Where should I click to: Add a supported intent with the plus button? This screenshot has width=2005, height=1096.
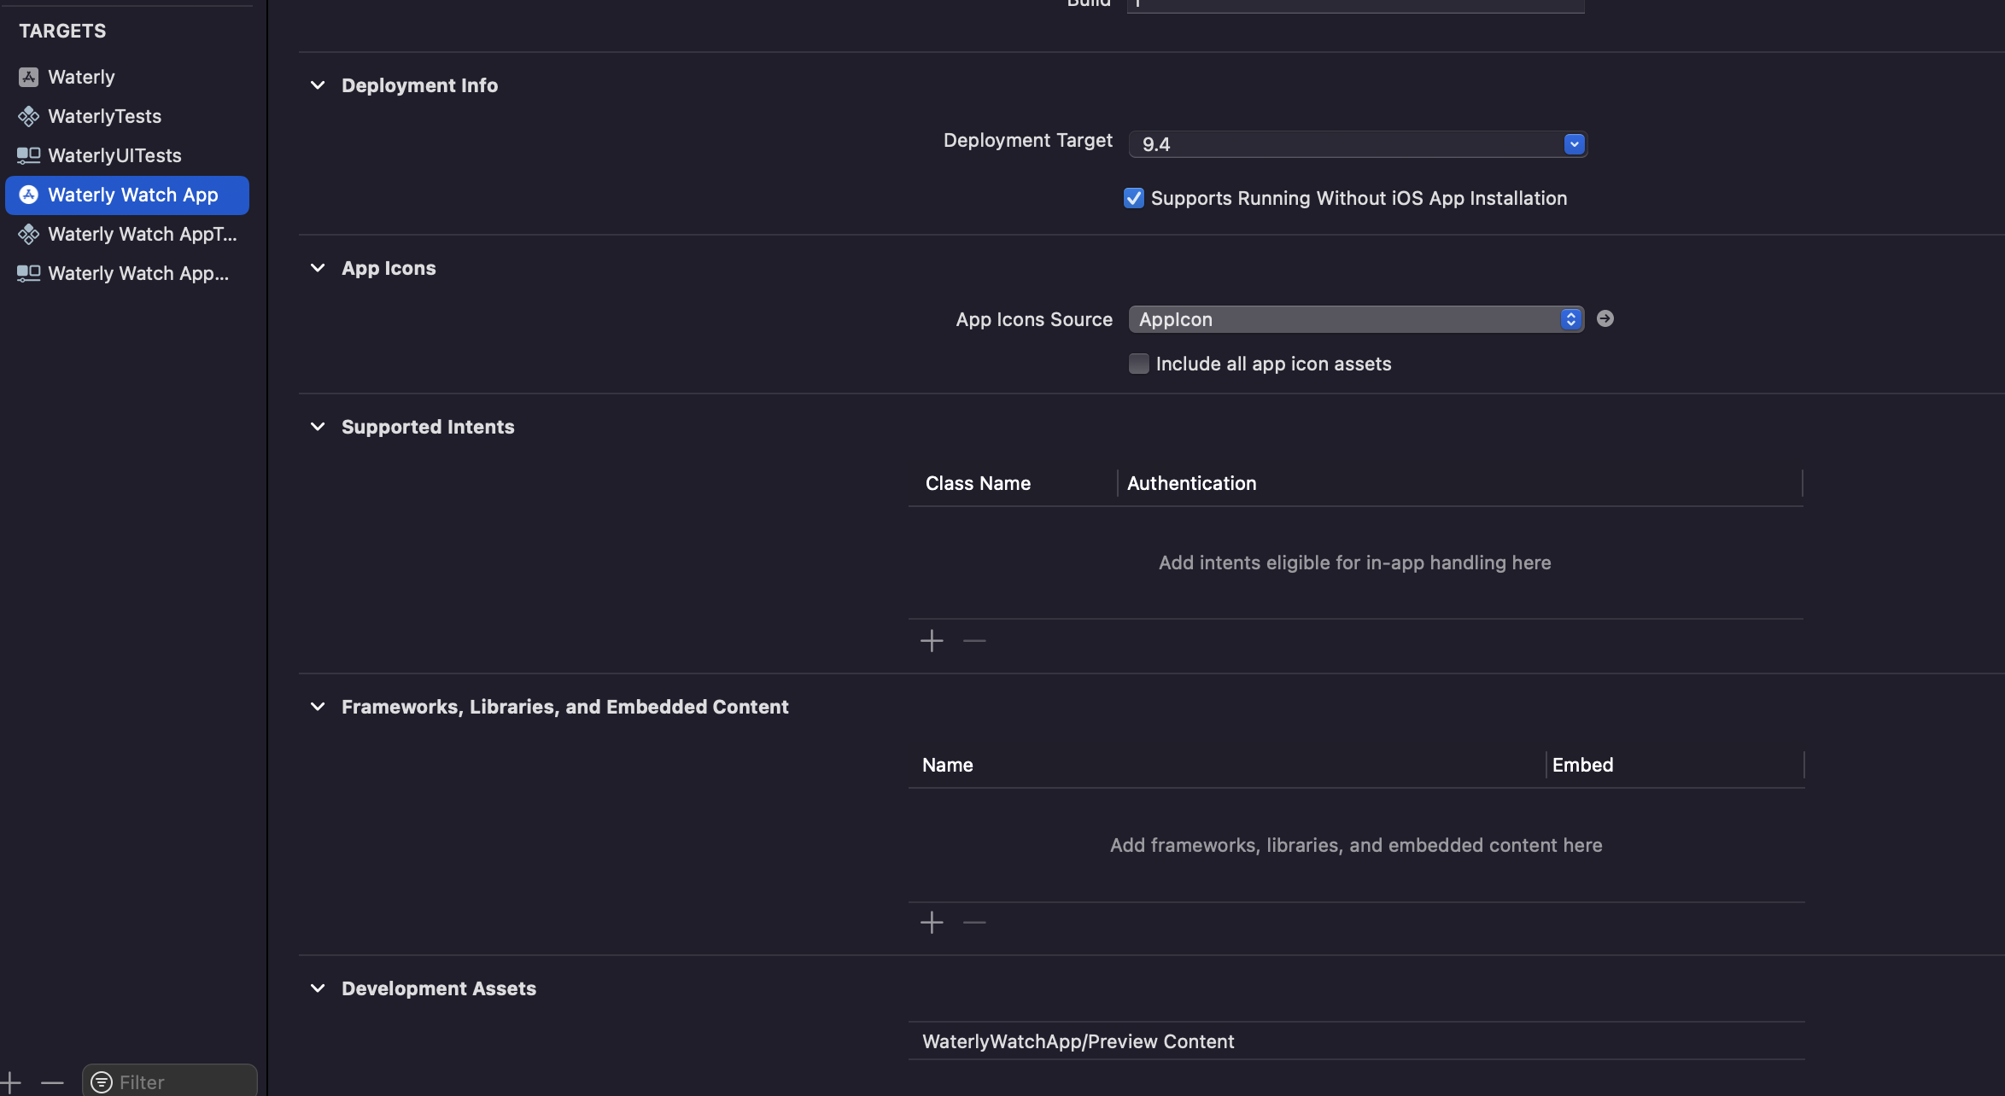point(932,640)
